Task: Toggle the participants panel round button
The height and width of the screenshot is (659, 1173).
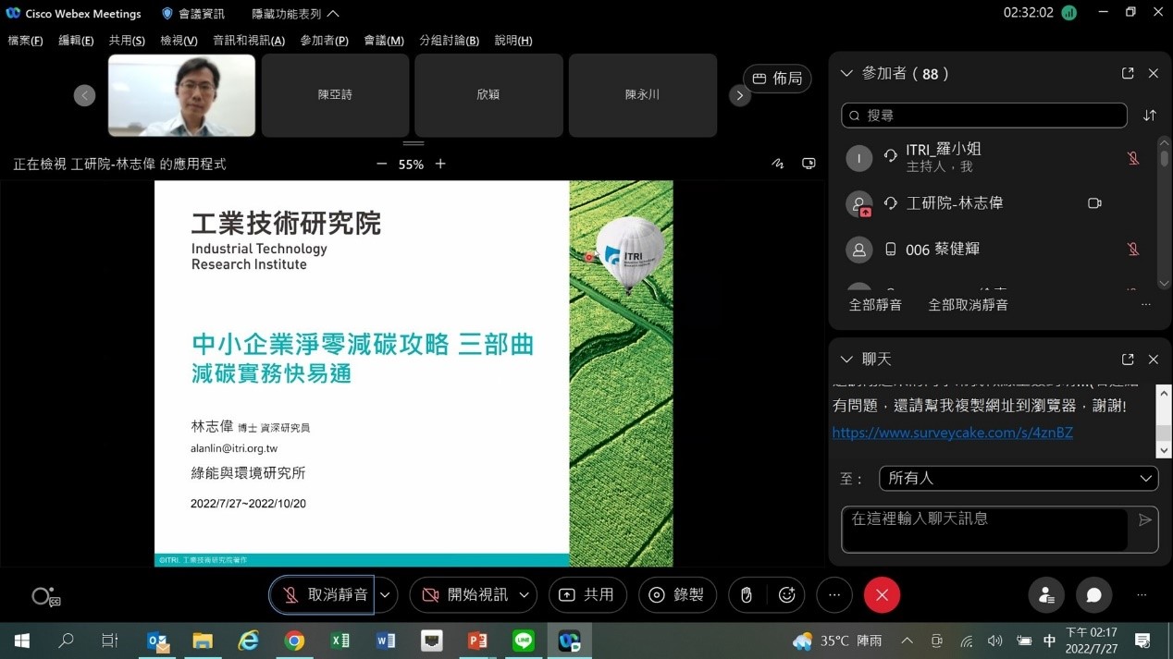Action: (x=1046, y=595)
